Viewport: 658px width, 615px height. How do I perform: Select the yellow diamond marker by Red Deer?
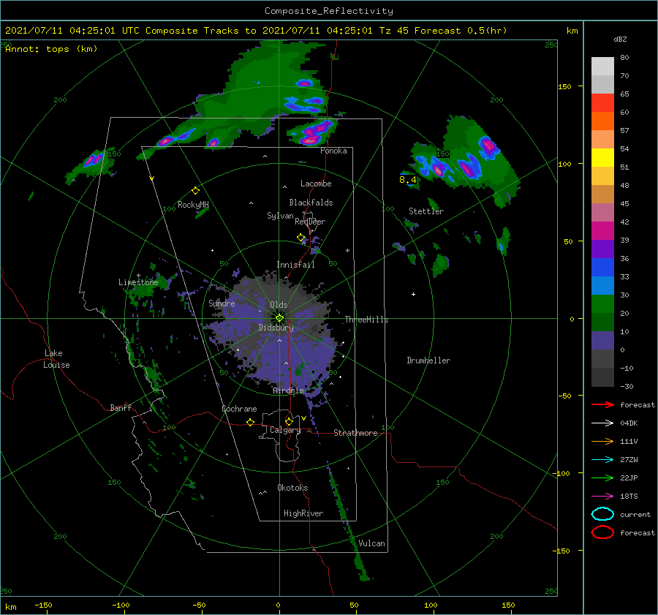coord(301,238)
